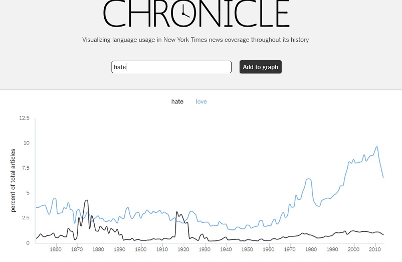Click the blue love line peak near 2010

376,147
